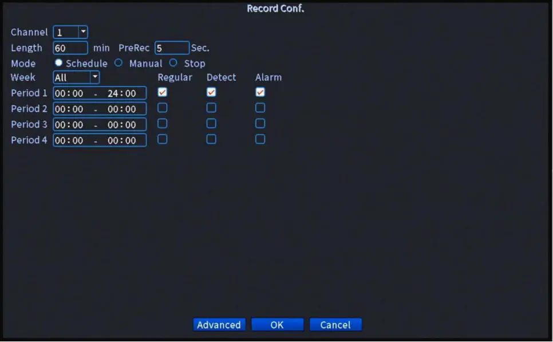Enable Alarm recording for Period 4
Image resolution: width=553 pixels, height=342 pixels.
click(x=260, y=139)
